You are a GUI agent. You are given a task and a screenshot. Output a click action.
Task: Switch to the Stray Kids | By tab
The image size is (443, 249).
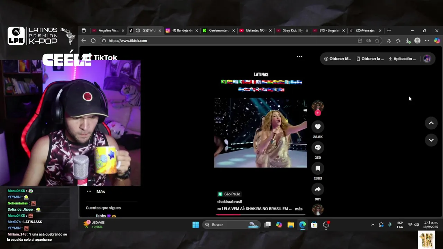(292, 30)
